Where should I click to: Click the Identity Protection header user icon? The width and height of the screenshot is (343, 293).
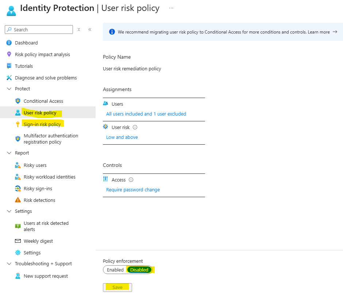(x=11, y=11)
